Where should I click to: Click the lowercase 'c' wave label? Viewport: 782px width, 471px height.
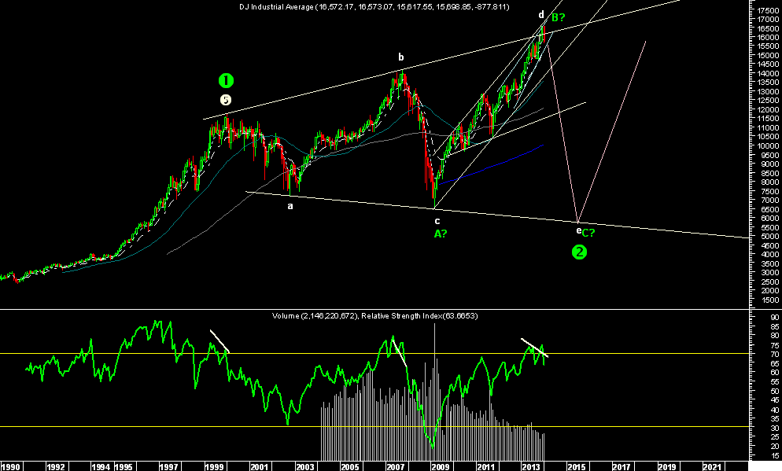coord(437,221)
